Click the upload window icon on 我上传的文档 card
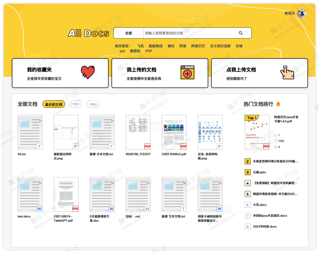The height and width of the screenshot is (253, 319). coord(187,72)
